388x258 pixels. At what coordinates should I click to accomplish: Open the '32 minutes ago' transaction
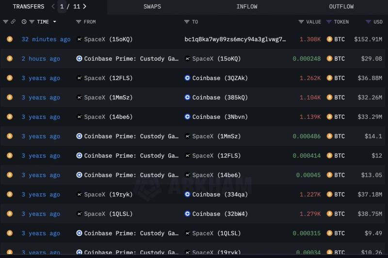(x=46, y=39)
